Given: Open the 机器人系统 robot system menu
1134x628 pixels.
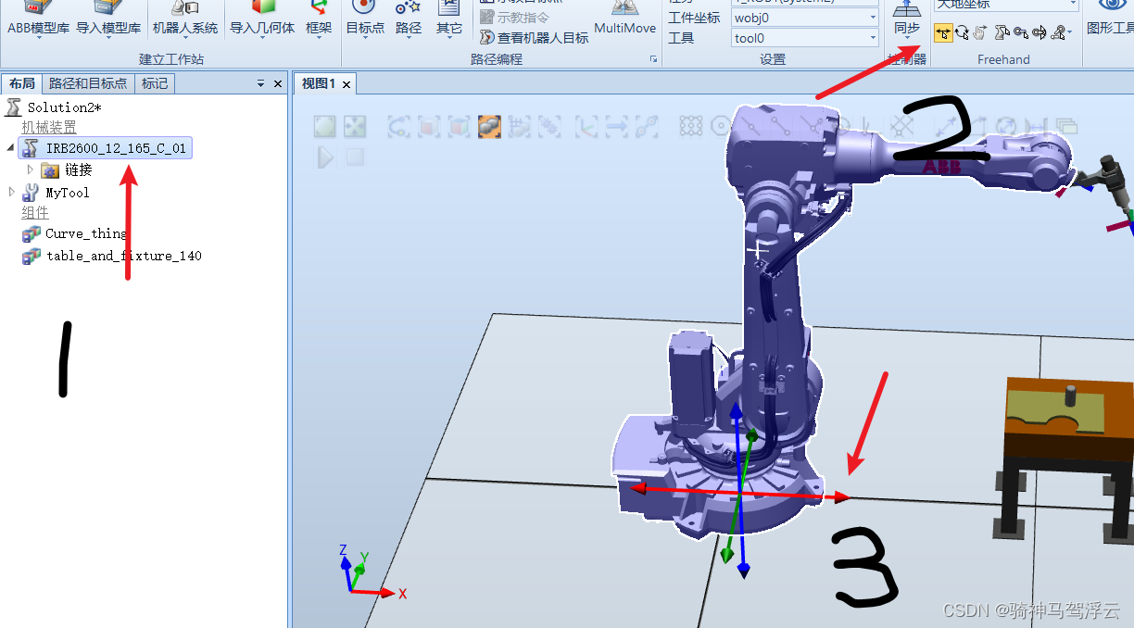Looking at the screenshot, I should click(x=185, y=19).
